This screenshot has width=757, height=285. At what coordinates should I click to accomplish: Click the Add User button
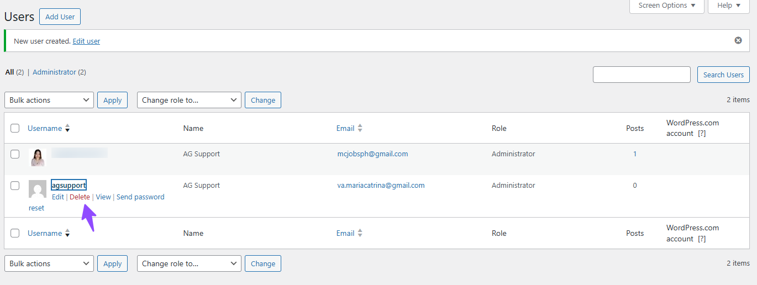point(60,17)
